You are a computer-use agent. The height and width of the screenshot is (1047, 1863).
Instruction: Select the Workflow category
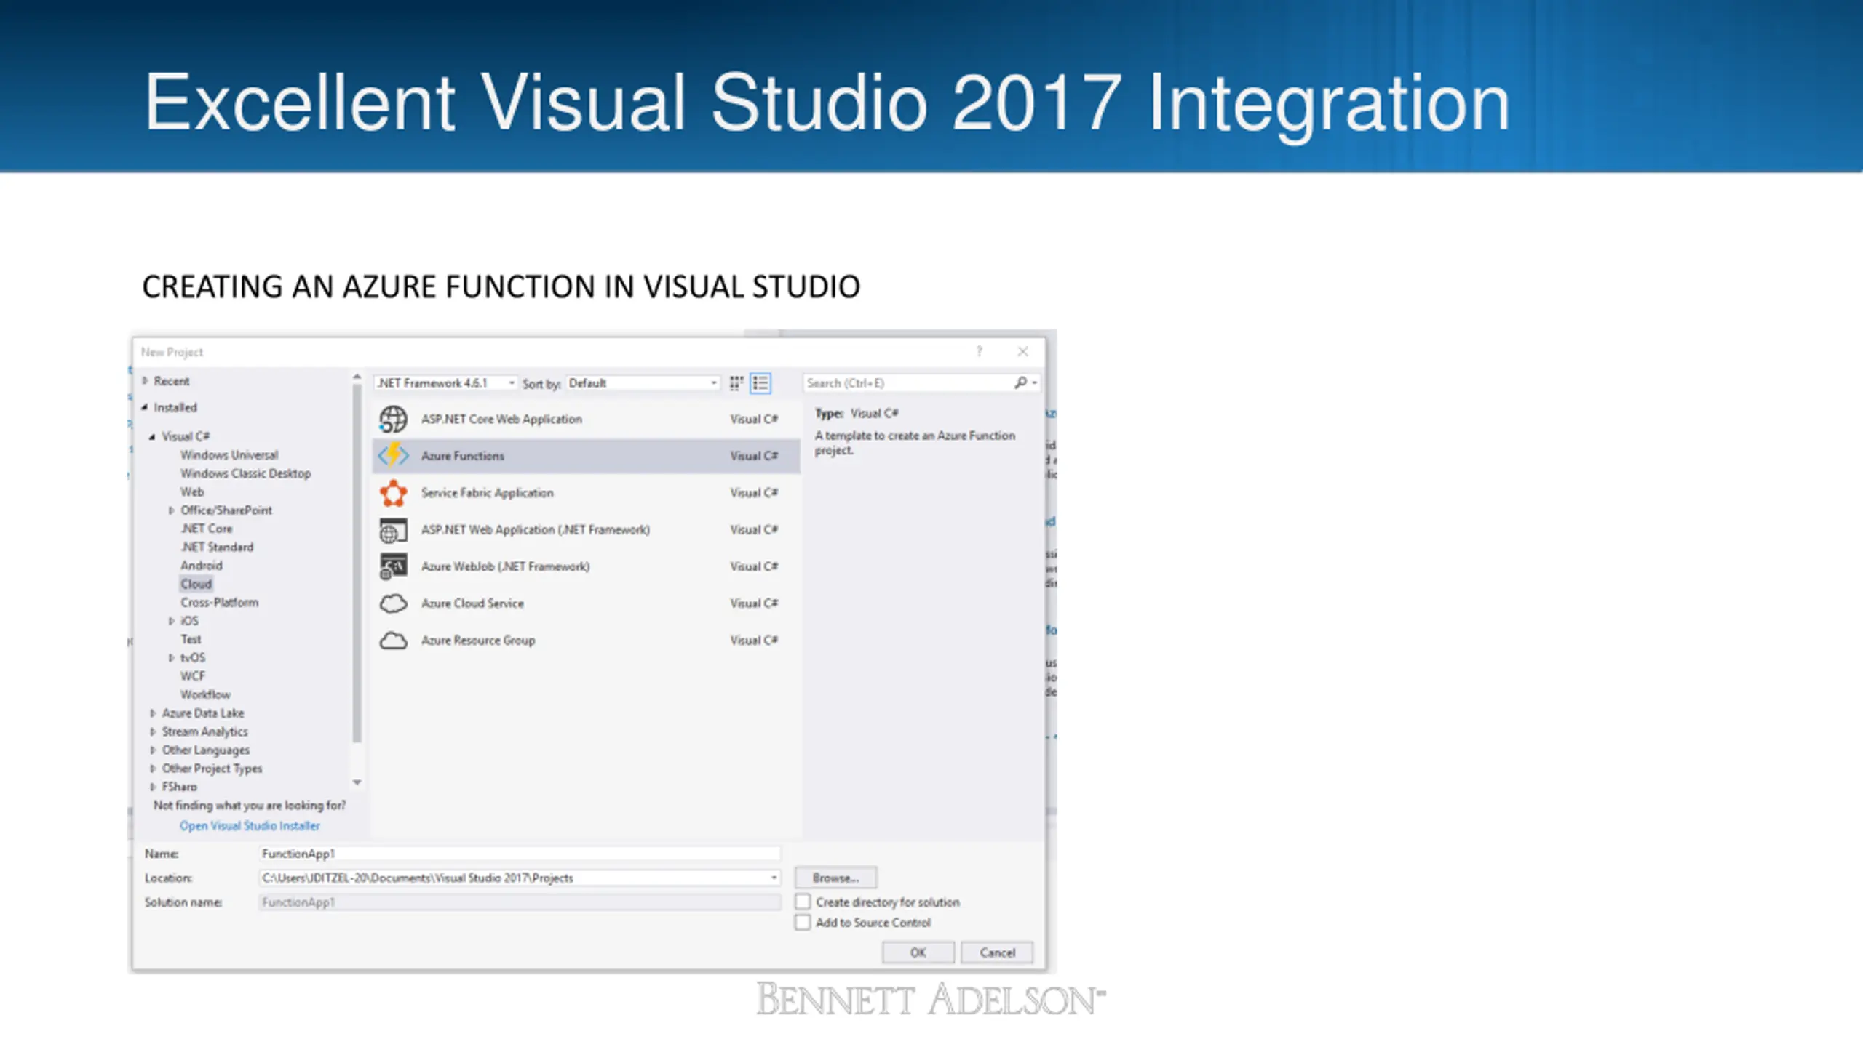click(x=205, y=694)
